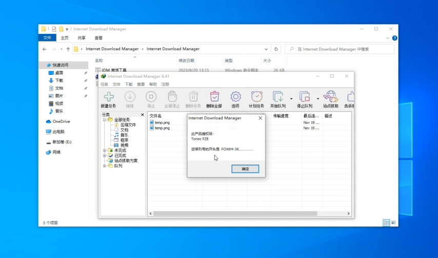Open the 计划任务 clock icon
Image resolution: width=438 pixels, height=258 pixels.
(x=256, y=97)
